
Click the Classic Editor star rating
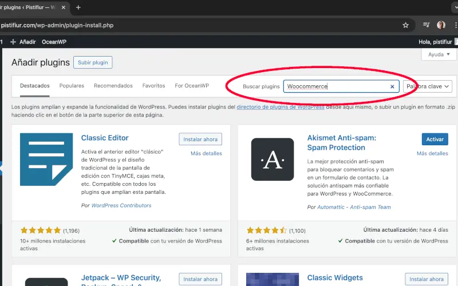[41, 231]
